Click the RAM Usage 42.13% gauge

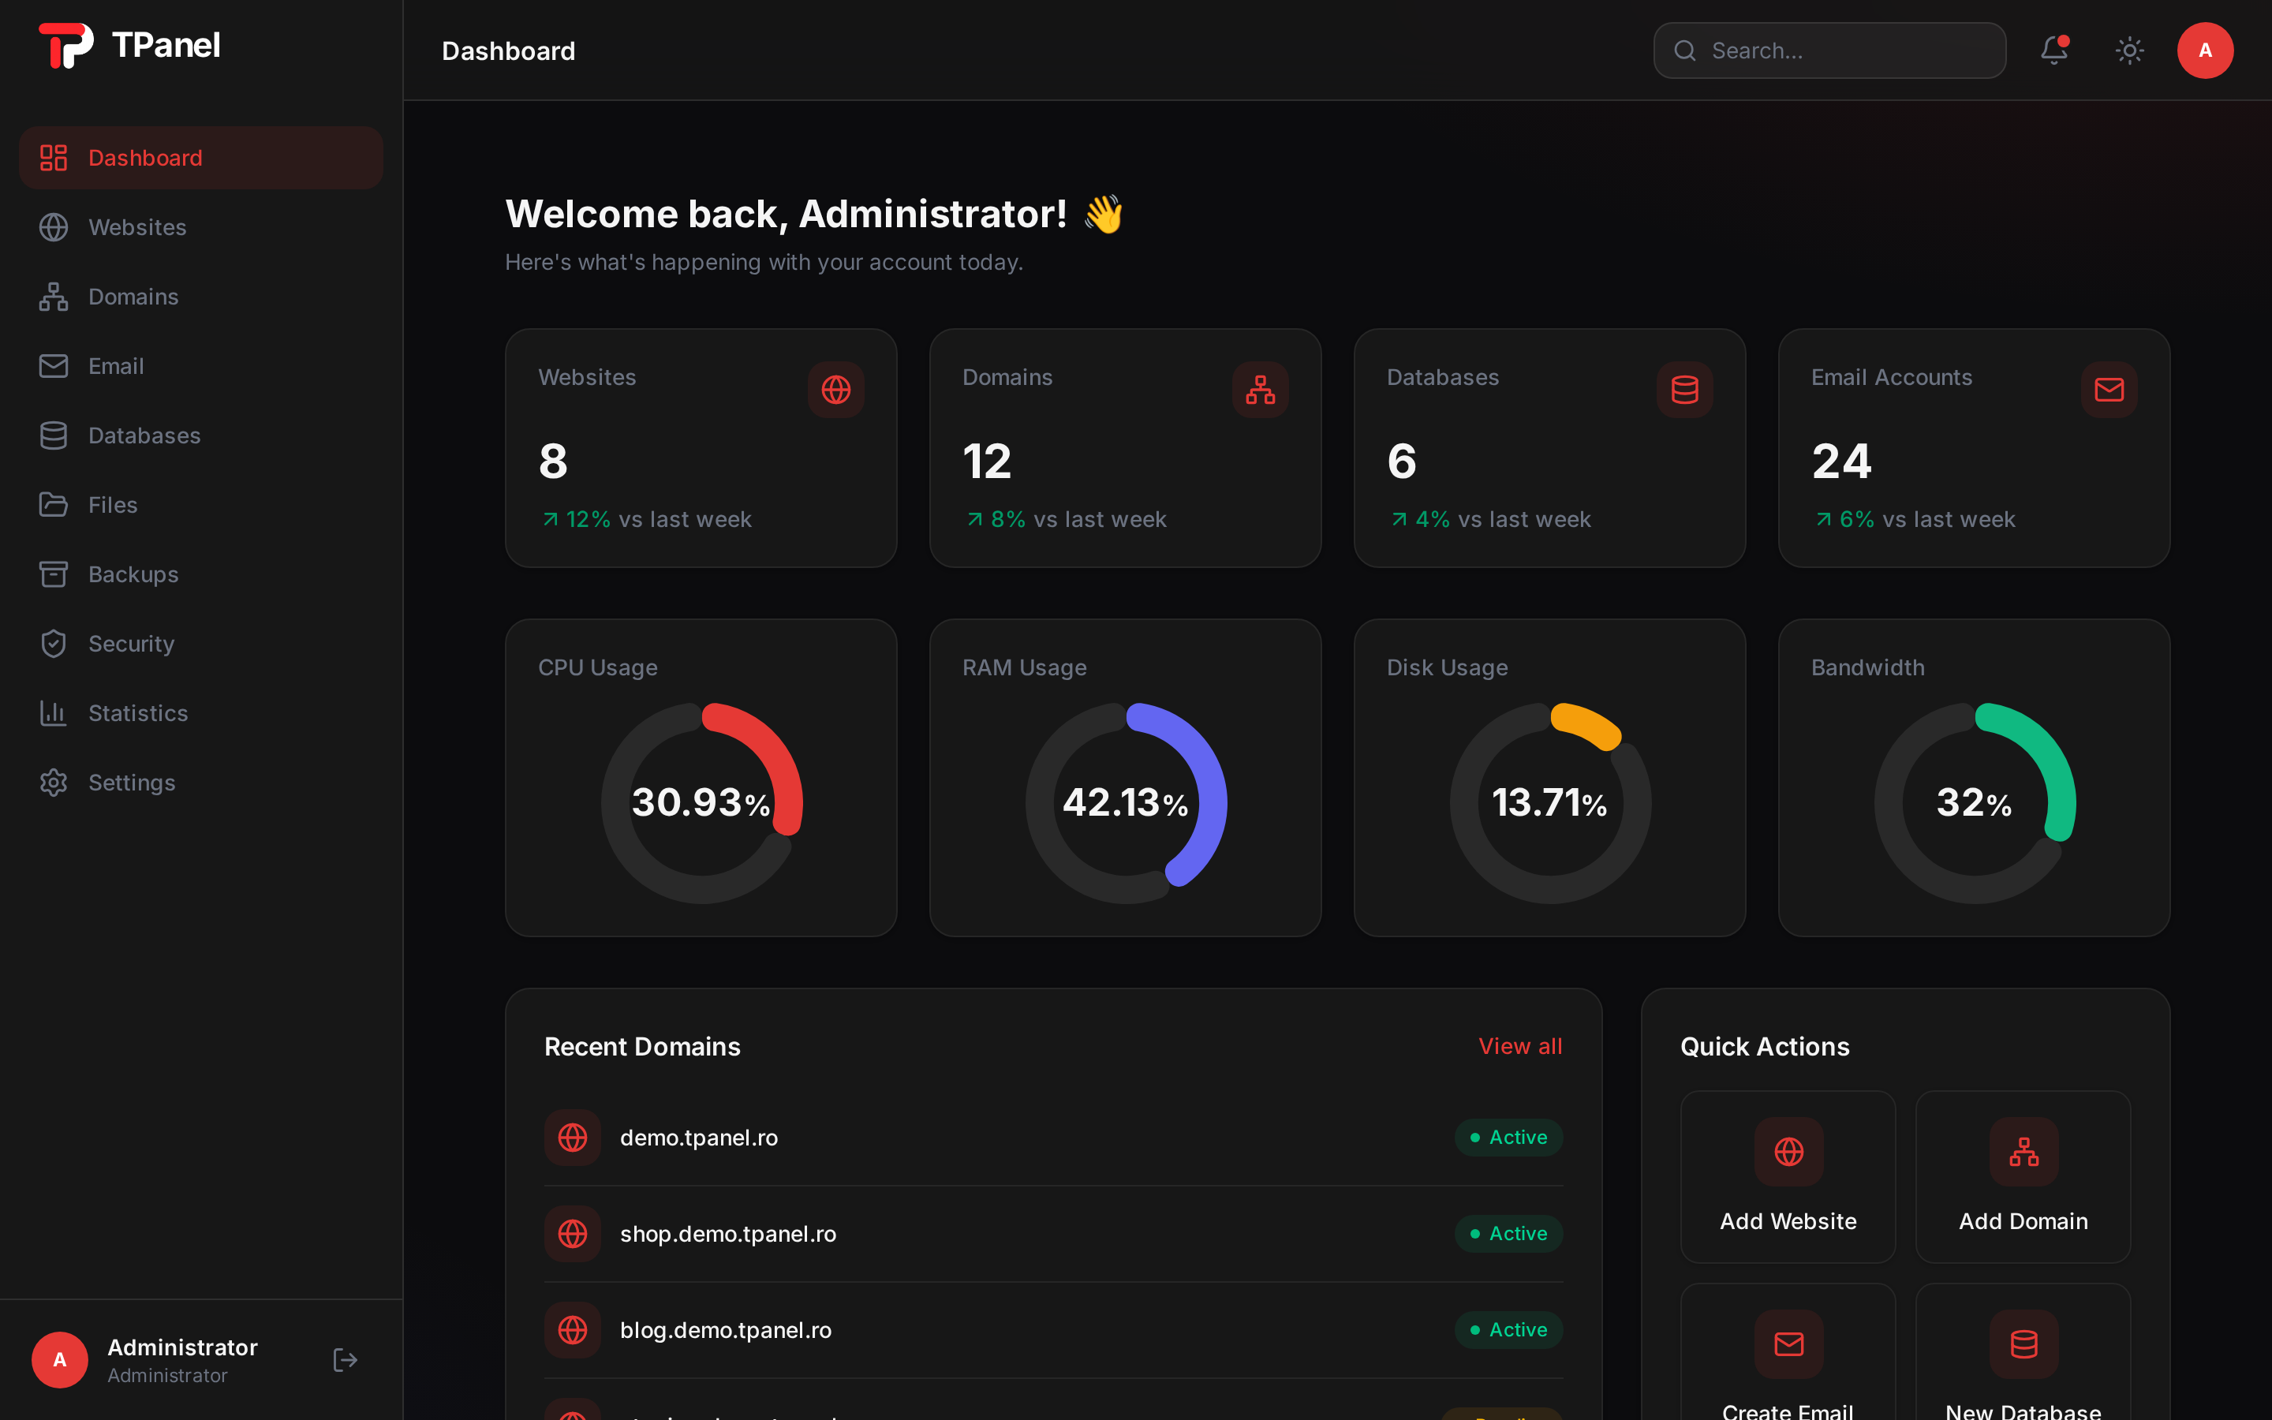1126,803
